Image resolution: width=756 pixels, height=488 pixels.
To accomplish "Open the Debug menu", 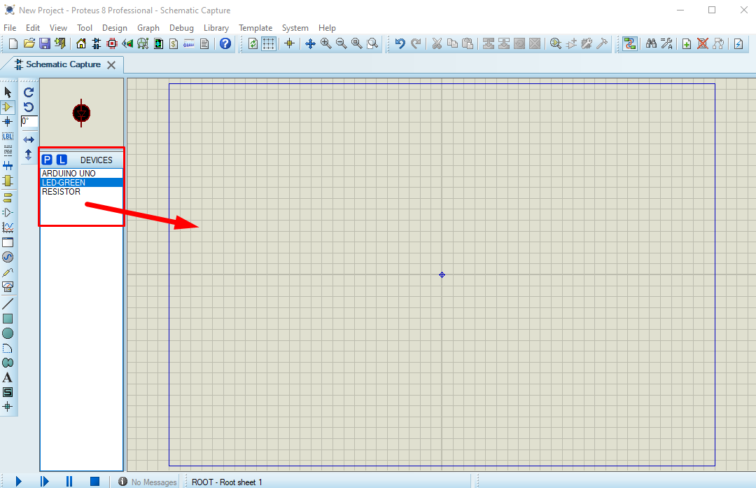I will [181, 28].
